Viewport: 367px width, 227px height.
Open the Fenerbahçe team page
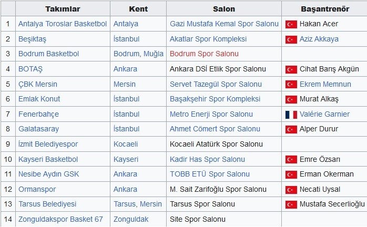(x=38, y=114)
